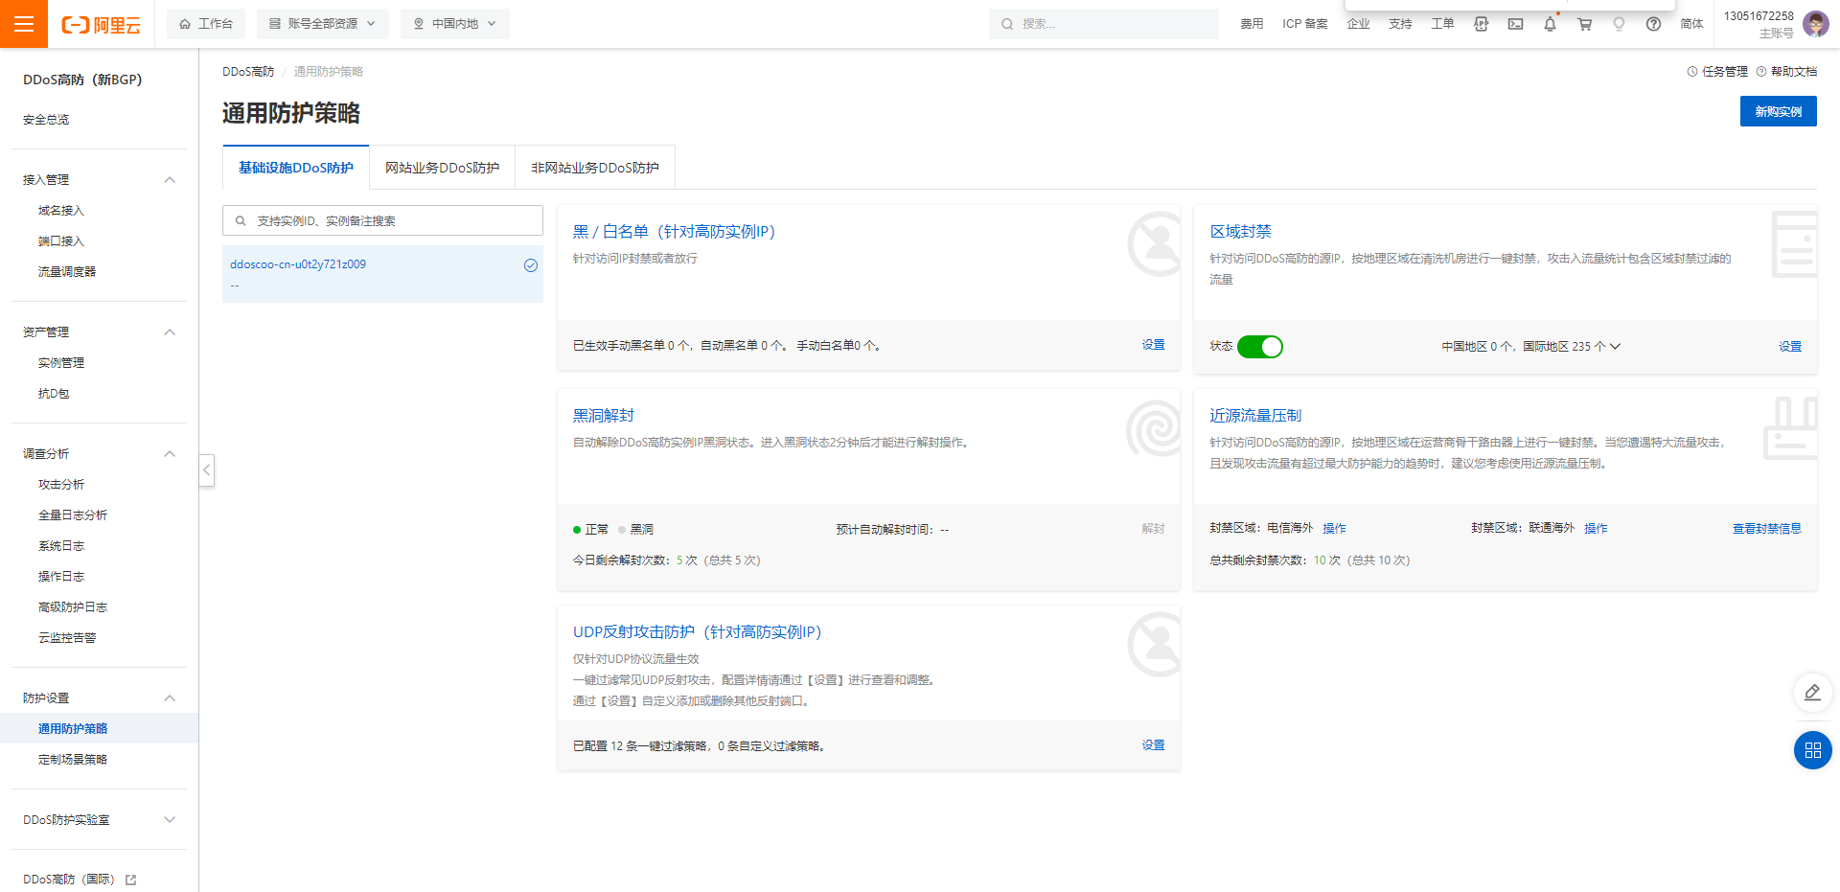1840x892 pixels.
Task: Select the 基础设施DDoS防护 tab
Action: tap(296, 168)
